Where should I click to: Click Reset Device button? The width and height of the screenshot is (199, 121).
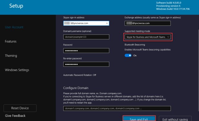pos(20,108)
